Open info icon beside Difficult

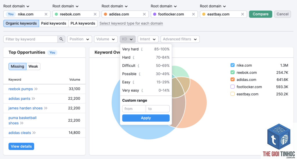(x=138, y=66)
